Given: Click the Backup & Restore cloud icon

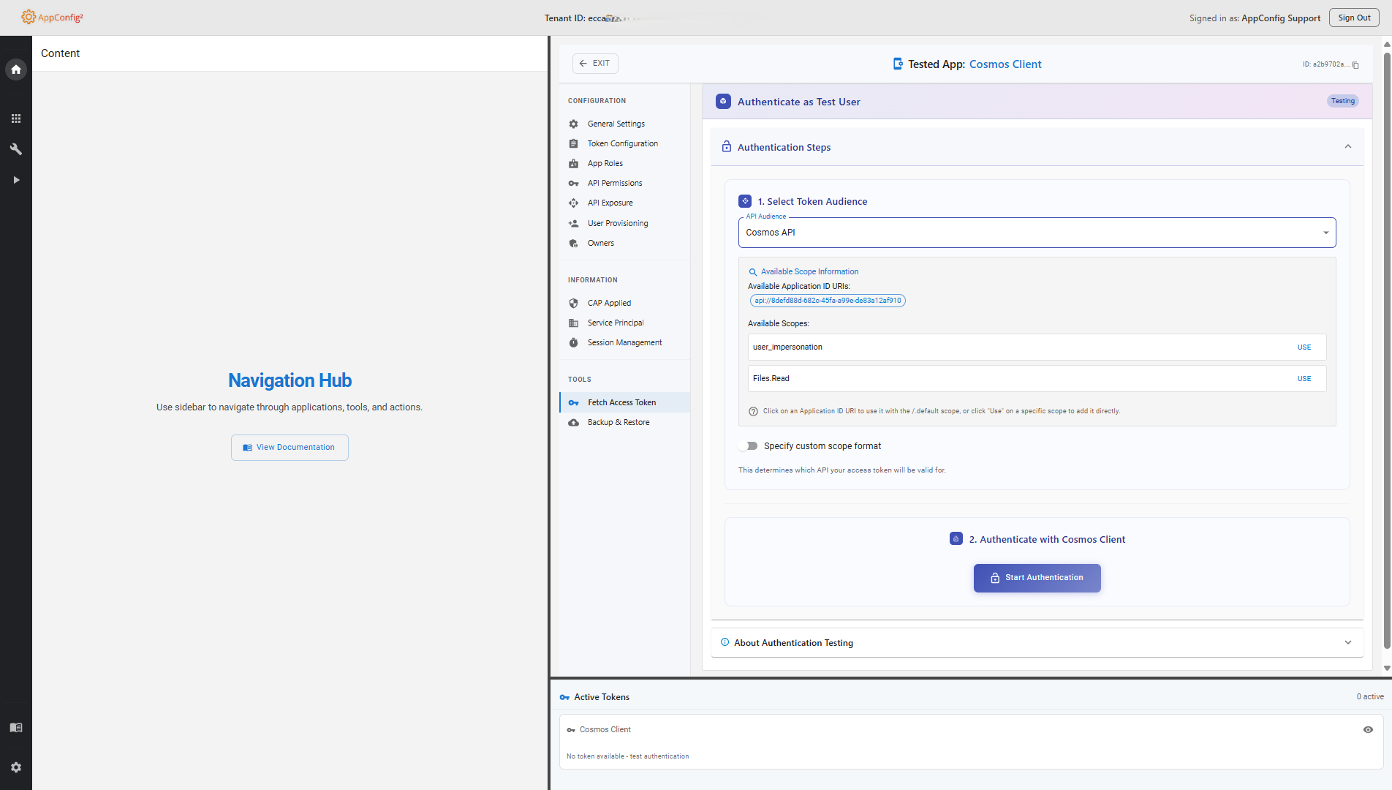Looking at the screenshot, I should coord(574,423).
